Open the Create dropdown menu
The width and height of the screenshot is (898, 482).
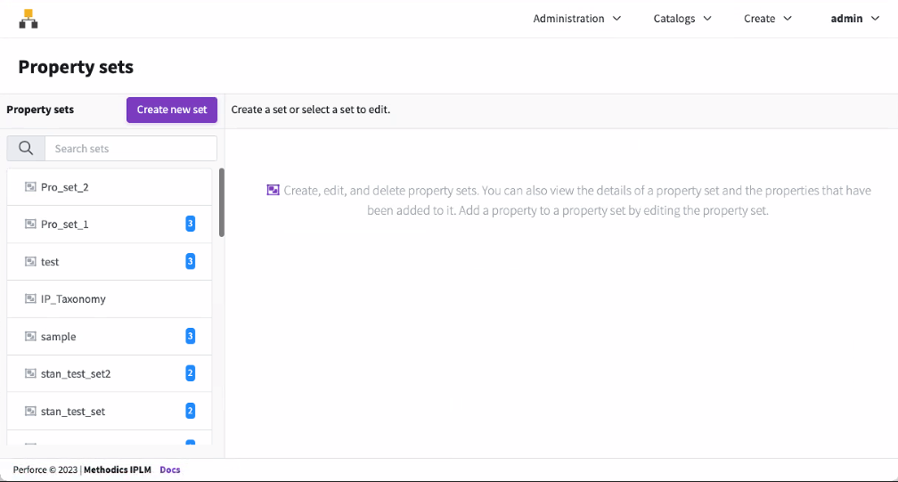point(767,19)
